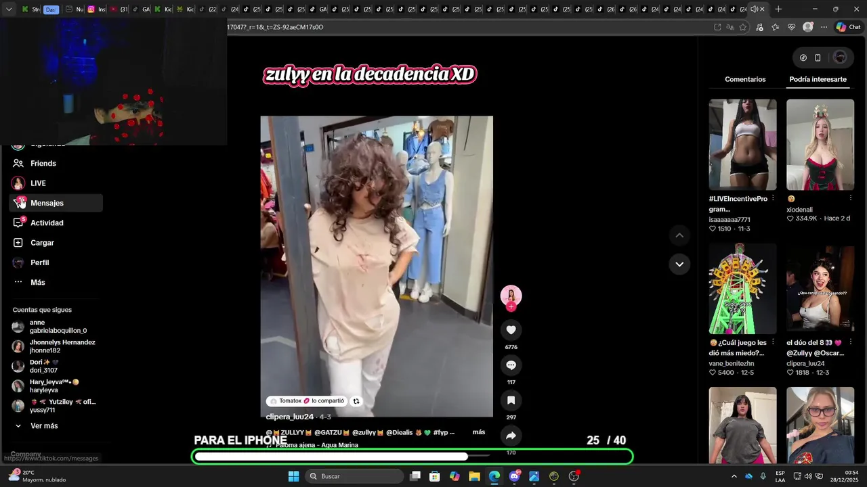Save the video with the bookmark icon
The height and width of the screenshot is (487, 867).
click(511, 400)
